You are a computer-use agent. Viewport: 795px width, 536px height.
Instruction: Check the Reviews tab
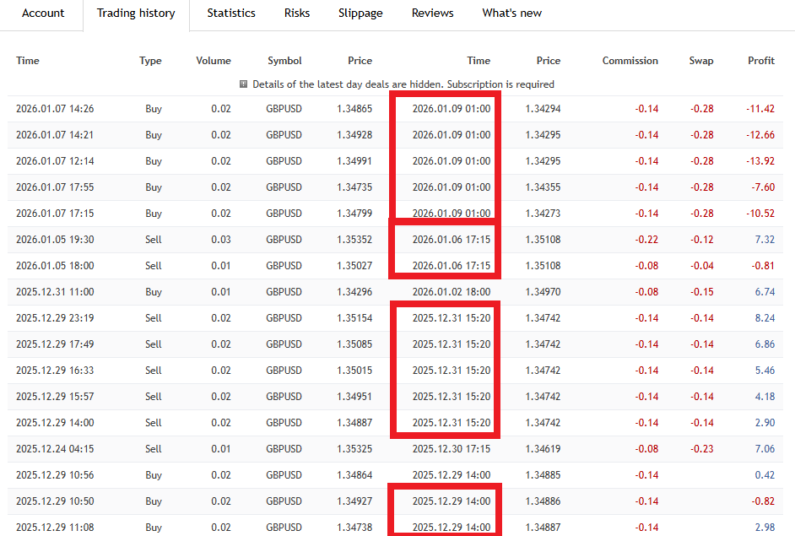click(x=432, y=13)
